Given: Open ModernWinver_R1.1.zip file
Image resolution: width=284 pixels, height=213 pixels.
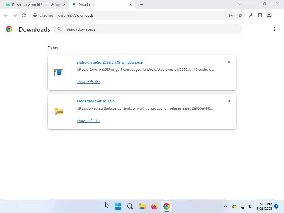Looking at the screenshot, I should point(96,101).
